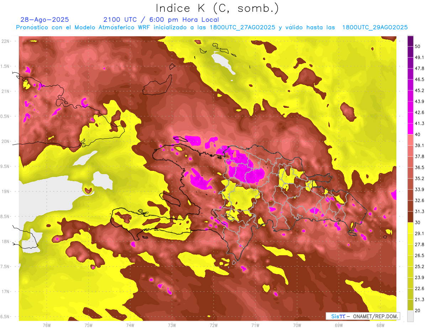Click the 'Indice K (C, somb.)' title

(217, 8)
